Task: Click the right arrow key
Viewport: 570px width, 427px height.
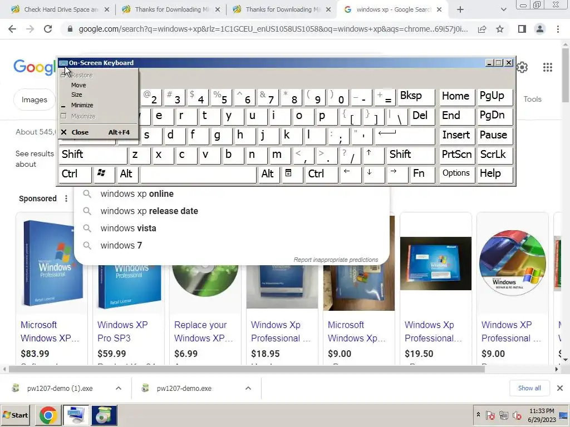Action: [397, 174]
